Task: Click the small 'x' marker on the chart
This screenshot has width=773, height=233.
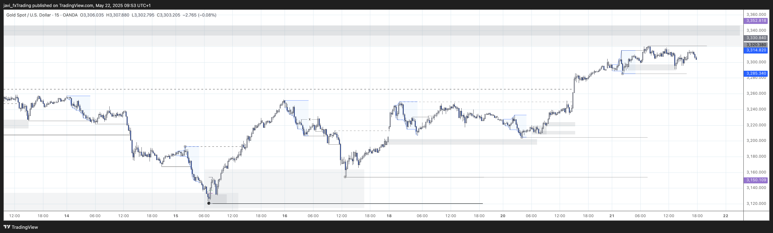Action: pyautogui.click(x=310, y=119)
